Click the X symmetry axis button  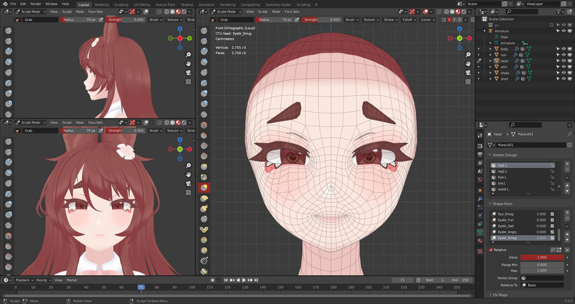(x=450, y=20)
